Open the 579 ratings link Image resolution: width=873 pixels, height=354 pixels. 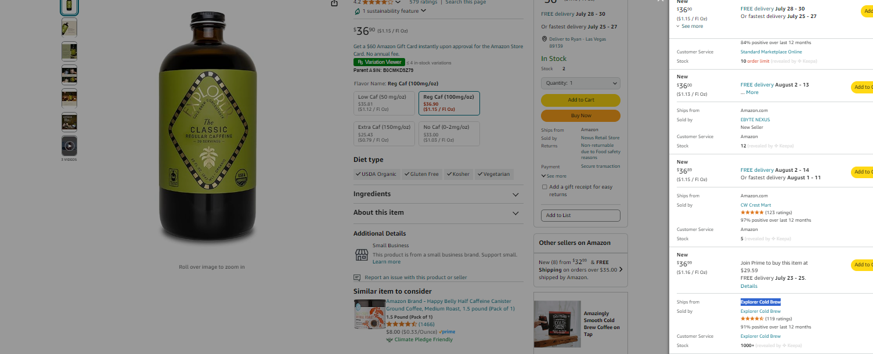pyautogui.click(x=423, y=2)
